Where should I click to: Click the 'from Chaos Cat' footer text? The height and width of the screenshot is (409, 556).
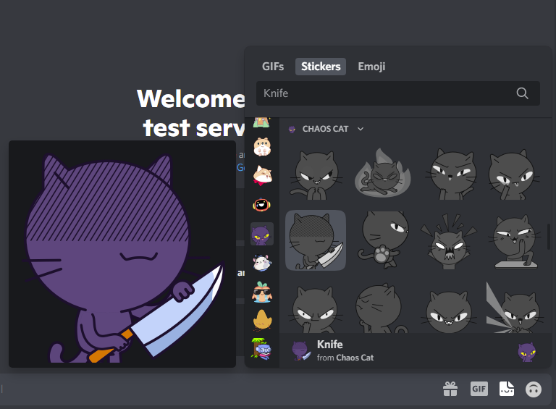pyautogui.click(x=345, y=358)
